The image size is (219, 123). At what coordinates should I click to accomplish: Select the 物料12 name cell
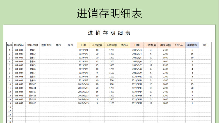(33, 92)
